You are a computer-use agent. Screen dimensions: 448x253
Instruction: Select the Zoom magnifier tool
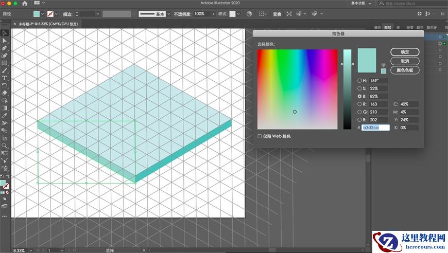[x=4, y=146]
